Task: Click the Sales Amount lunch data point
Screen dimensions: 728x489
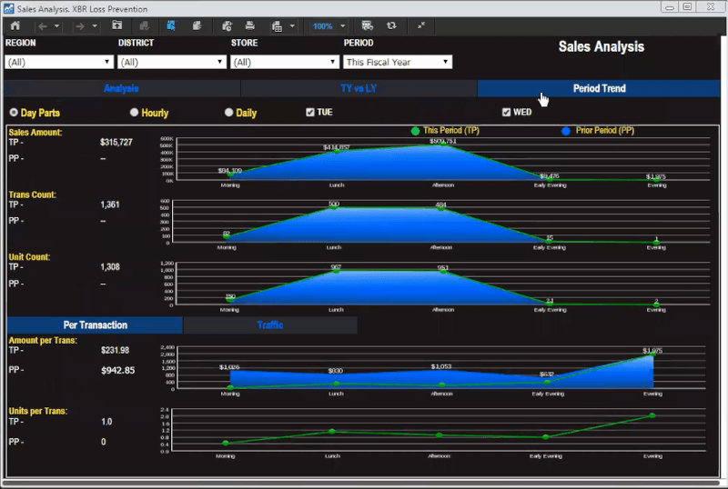Action: point(337,151)
